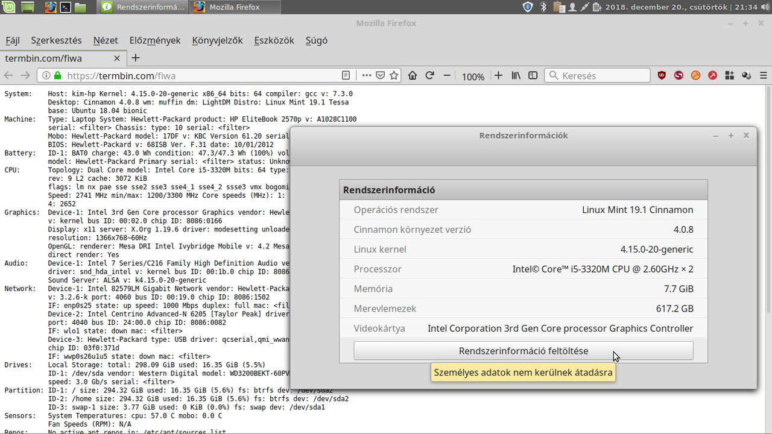The height and width of the screenshot is (434, 772).
Task: Go to the Firefox home page
Action: (x=413, y=75)
